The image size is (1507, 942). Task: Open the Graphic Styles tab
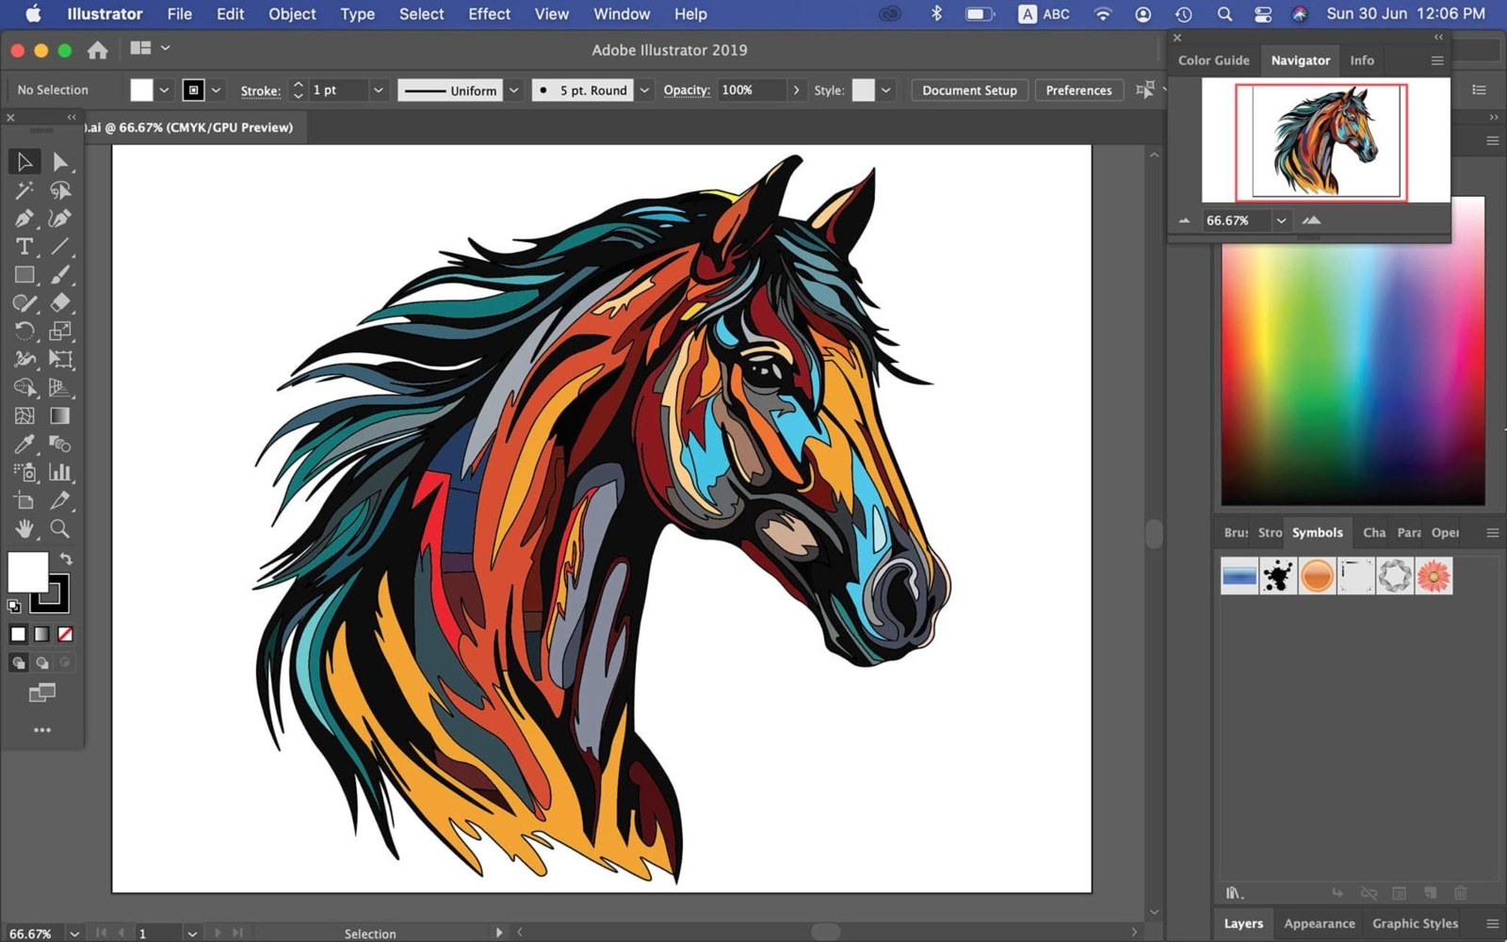1415,923
